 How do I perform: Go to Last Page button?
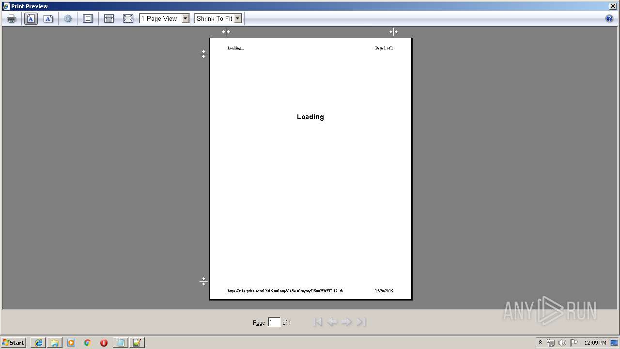tap(361, 322)
